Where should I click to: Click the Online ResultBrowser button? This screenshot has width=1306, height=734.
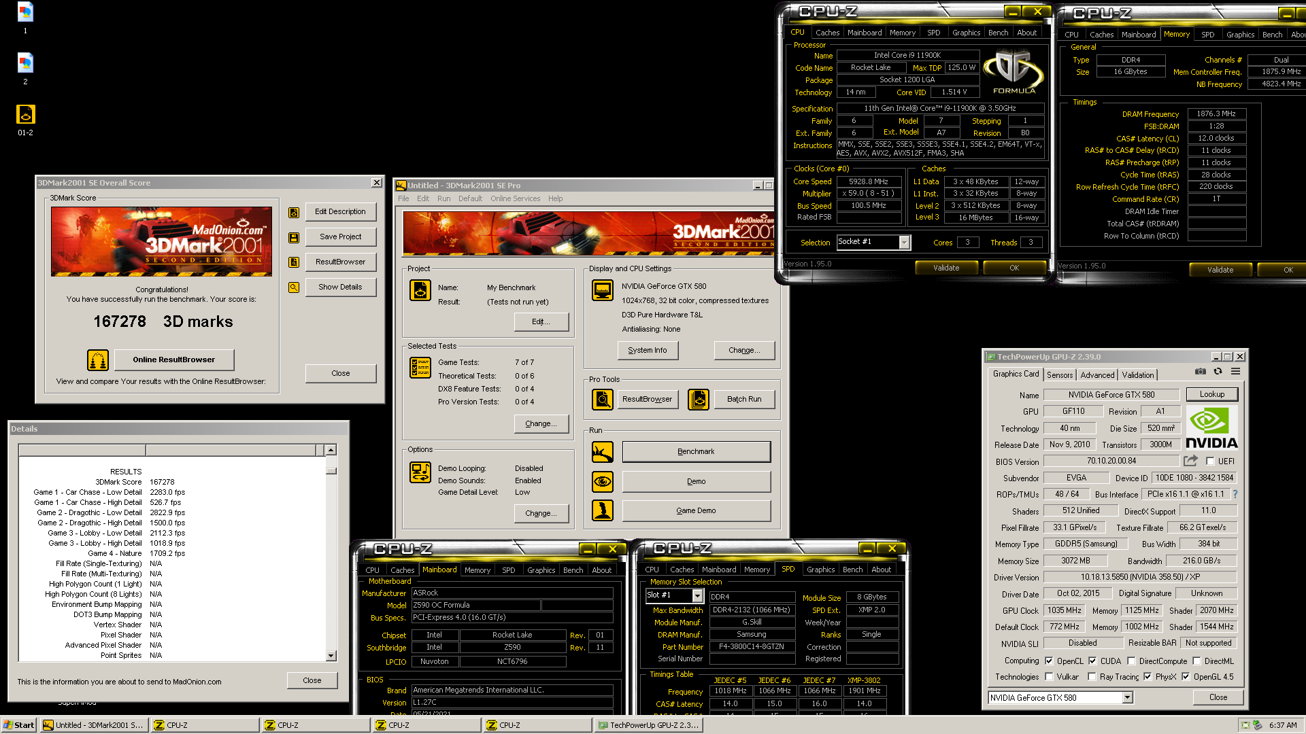[x=173, y=360]
